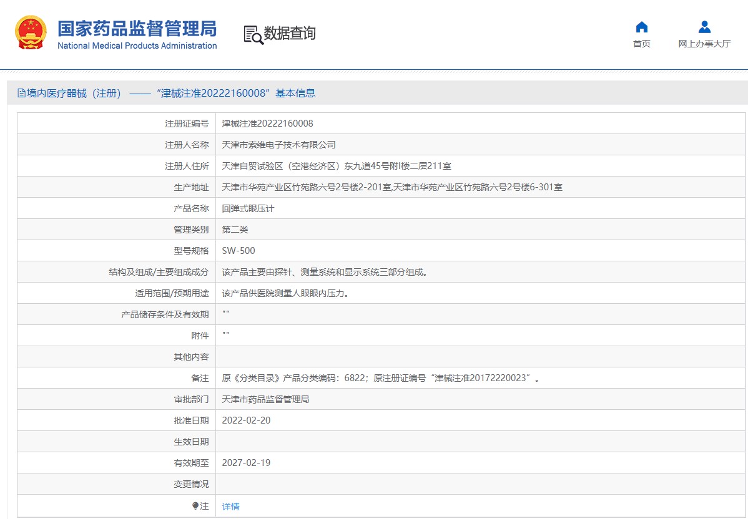Click the online service hall user icon
The width and height of the screenshot is (748, 519).
[704, 27]
